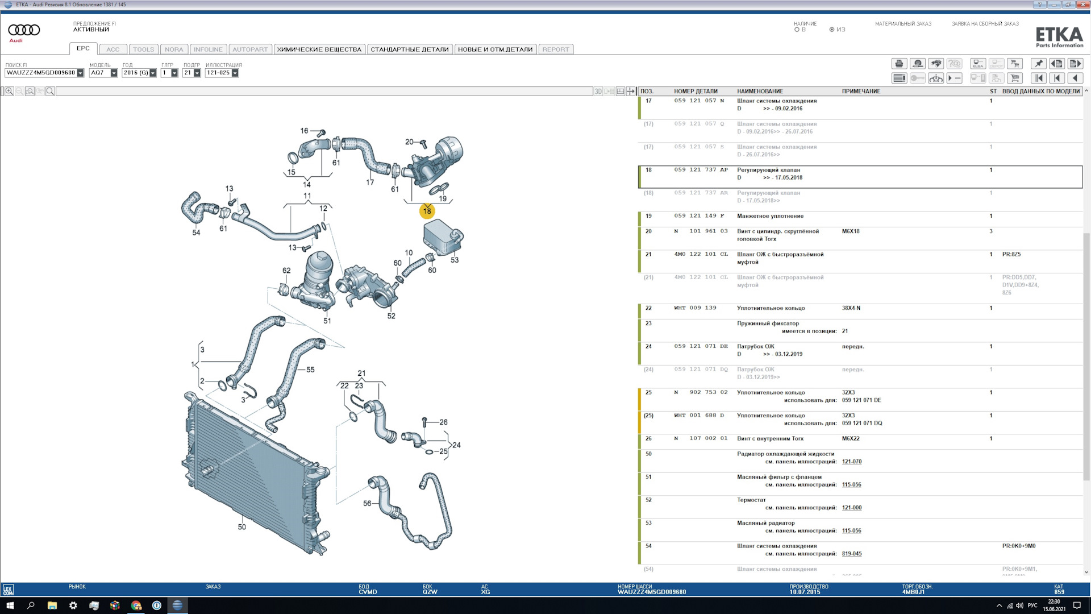Click the illustration search text field
This screenshot has height=614, width=1091.
[x=324, y=92]
